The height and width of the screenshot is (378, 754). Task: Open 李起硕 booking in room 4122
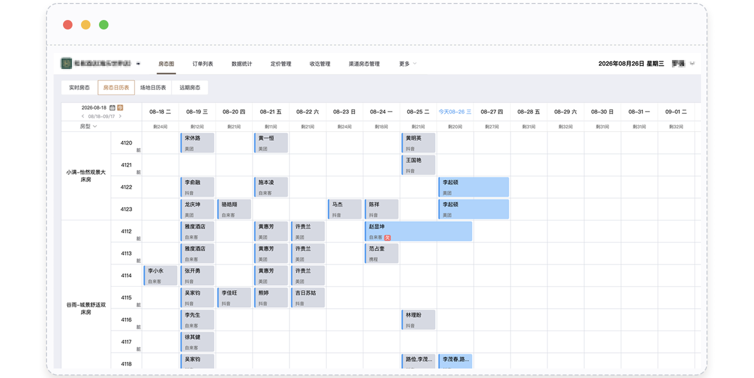pyautogui.click(x=473, y=187)
